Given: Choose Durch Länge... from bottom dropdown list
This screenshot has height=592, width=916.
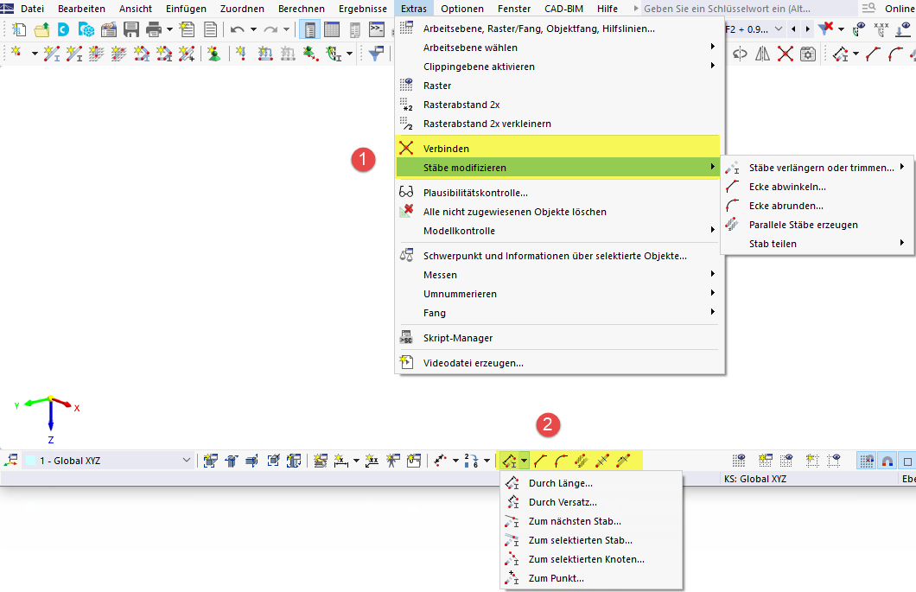Looking at the screenshot, I should (x=591, y=483).
